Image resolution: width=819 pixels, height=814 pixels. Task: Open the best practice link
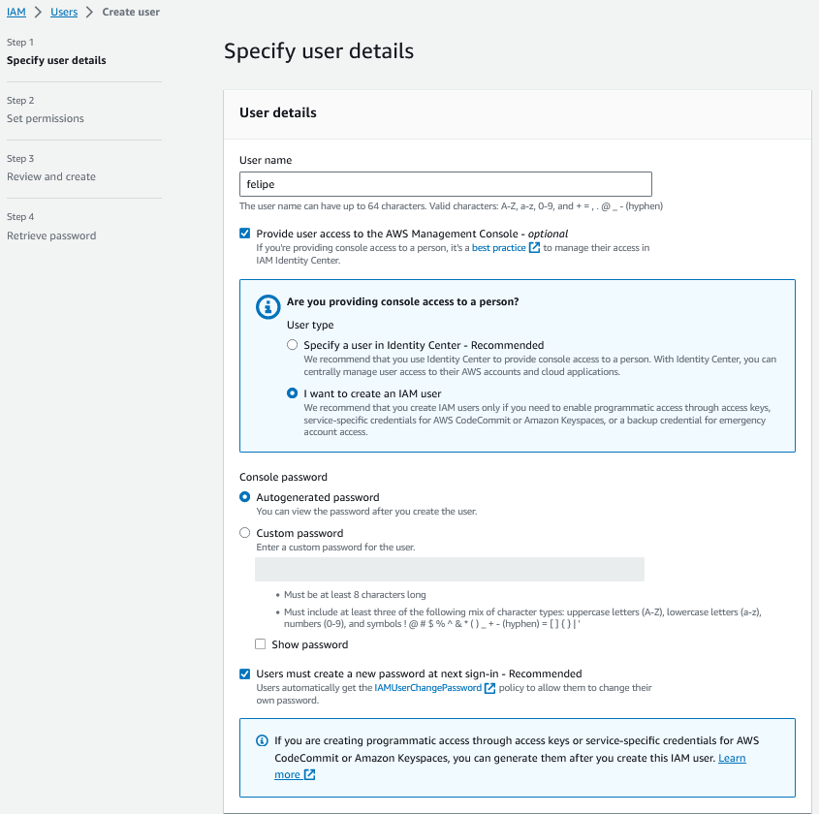(x=498, y=248)
